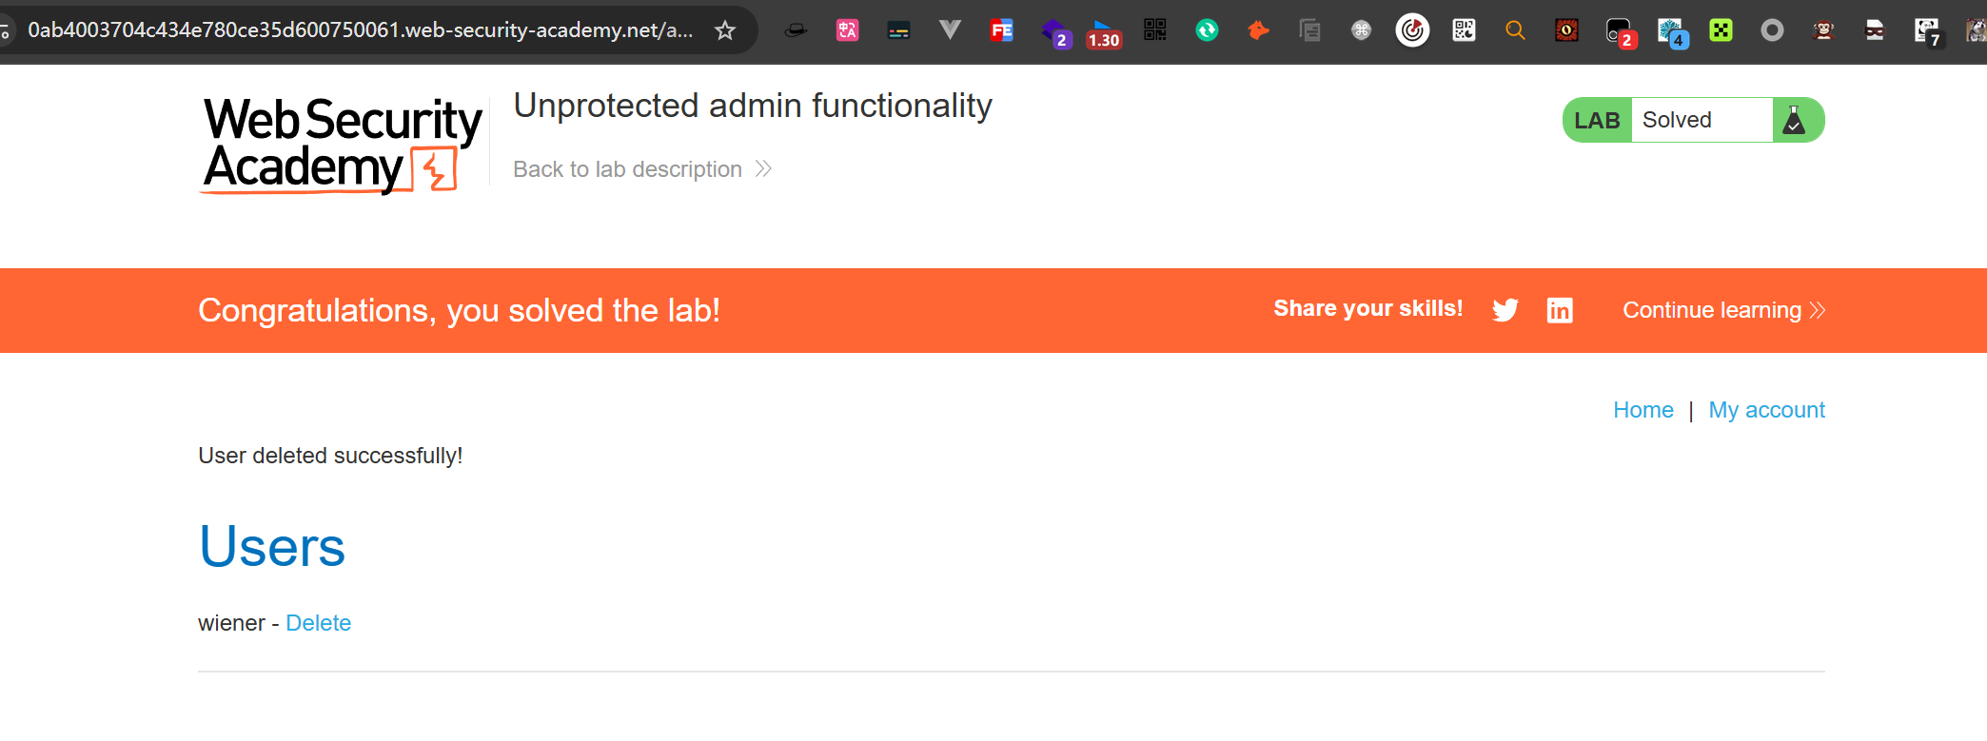Viewport: 1987px width, 741px height.
Task: Click the browser address bar URL
Action: (360, 30)
